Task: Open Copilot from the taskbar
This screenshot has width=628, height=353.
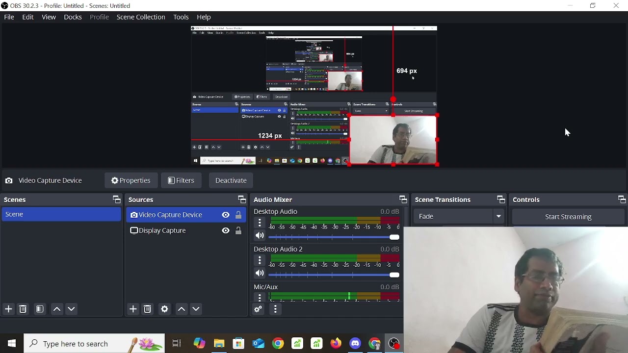Action: pos(199,344)
